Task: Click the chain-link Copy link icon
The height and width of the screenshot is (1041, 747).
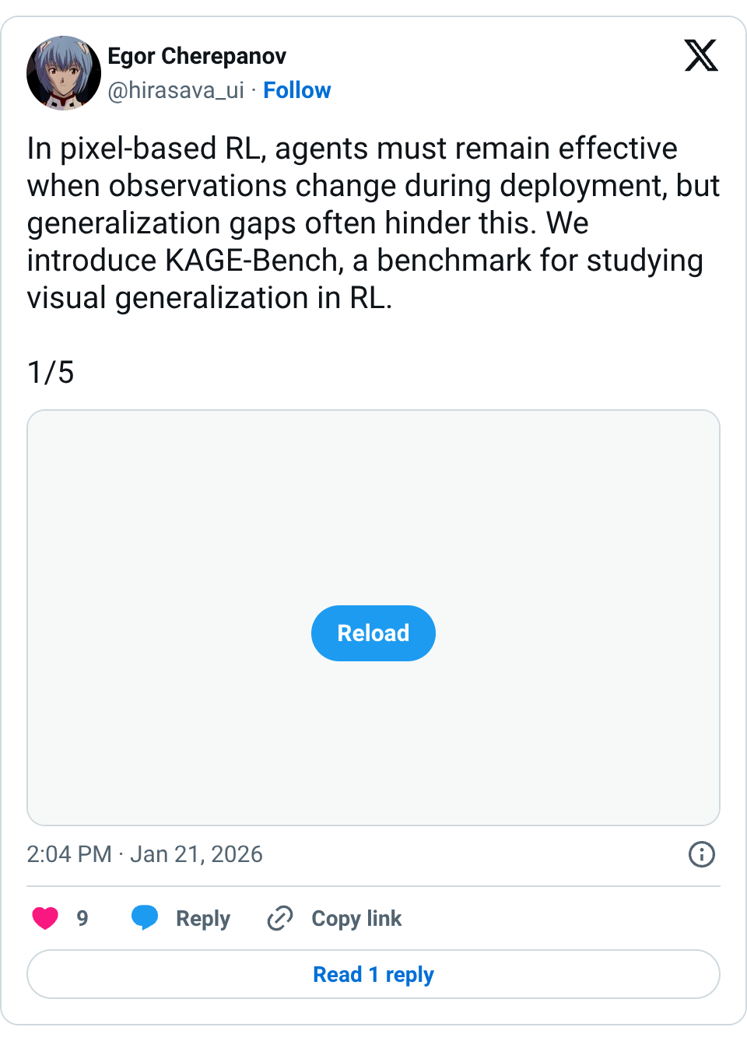Action: [279, 918]
